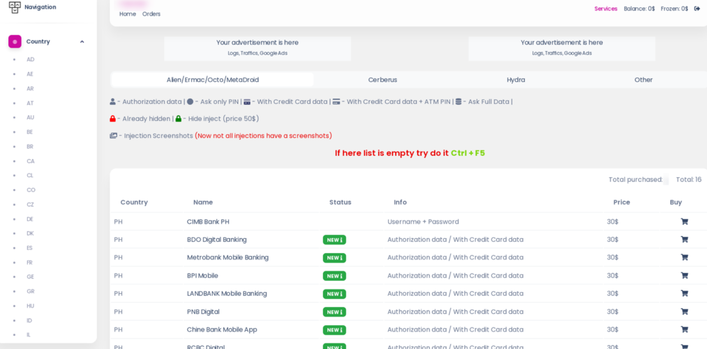Click the NEW badge on LANDBANK Mobile Banking
Image resolution: width=707 pixels, height=349 pixels.
pyautogui.click(x=335, y=294)
